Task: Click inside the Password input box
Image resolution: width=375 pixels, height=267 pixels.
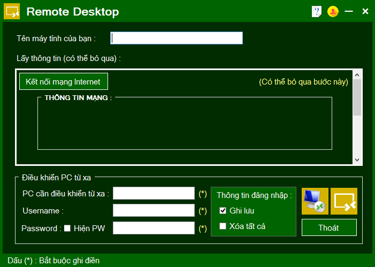Action: pos(154,228)
